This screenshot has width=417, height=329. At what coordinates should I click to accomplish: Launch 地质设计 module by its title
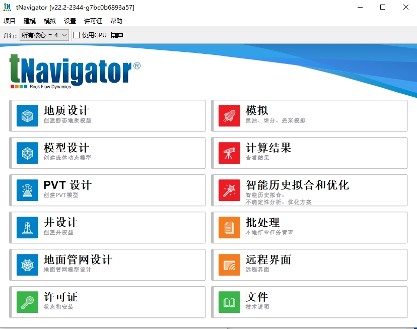(66, 110)
